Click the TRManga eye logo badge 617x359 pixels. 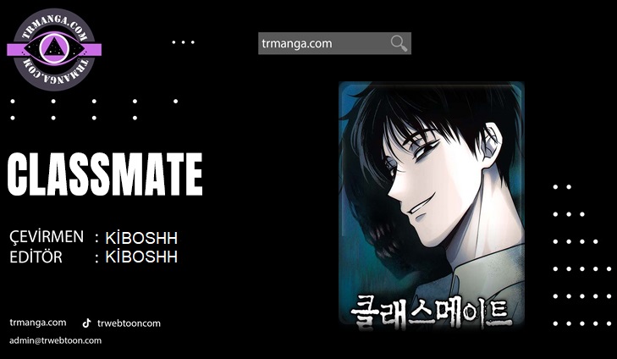coord(54,50)
